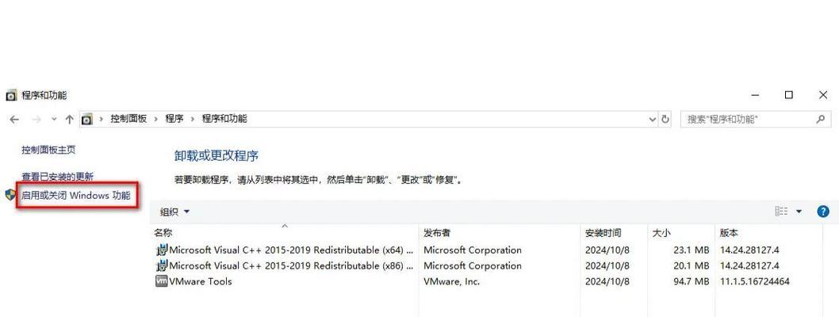Select 程序 in the breadcrumb path
The image size is (839, 317).
pos(174,119)
